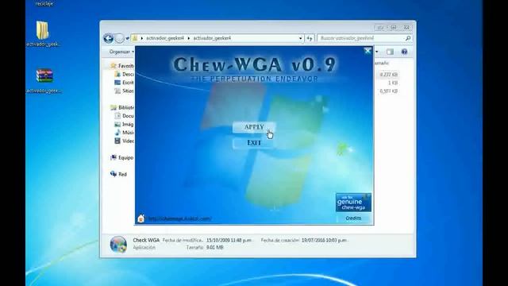Viewport: 508px width, 286px height.
Task: Open Descargas in the navigation pane
Action: pyautogui.click(x=125, y=74)
